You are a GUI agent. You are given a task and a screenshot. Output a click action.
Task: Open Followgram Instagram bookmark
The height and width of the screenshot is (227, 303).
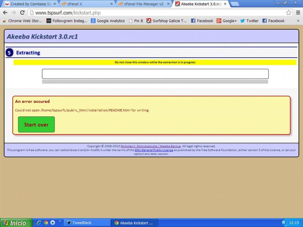pos(67,21)
